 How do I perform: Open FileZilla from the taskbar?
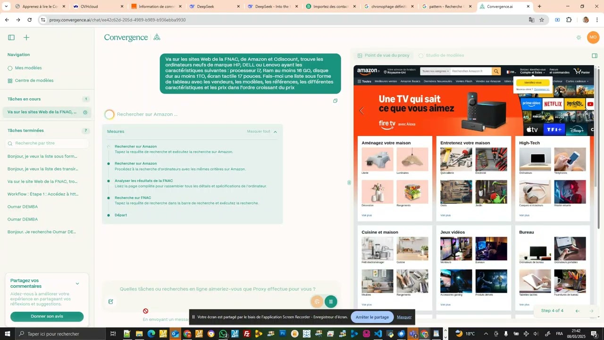[247, 334]
